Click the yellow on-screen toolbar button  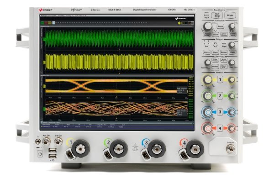tap(50, 23)
